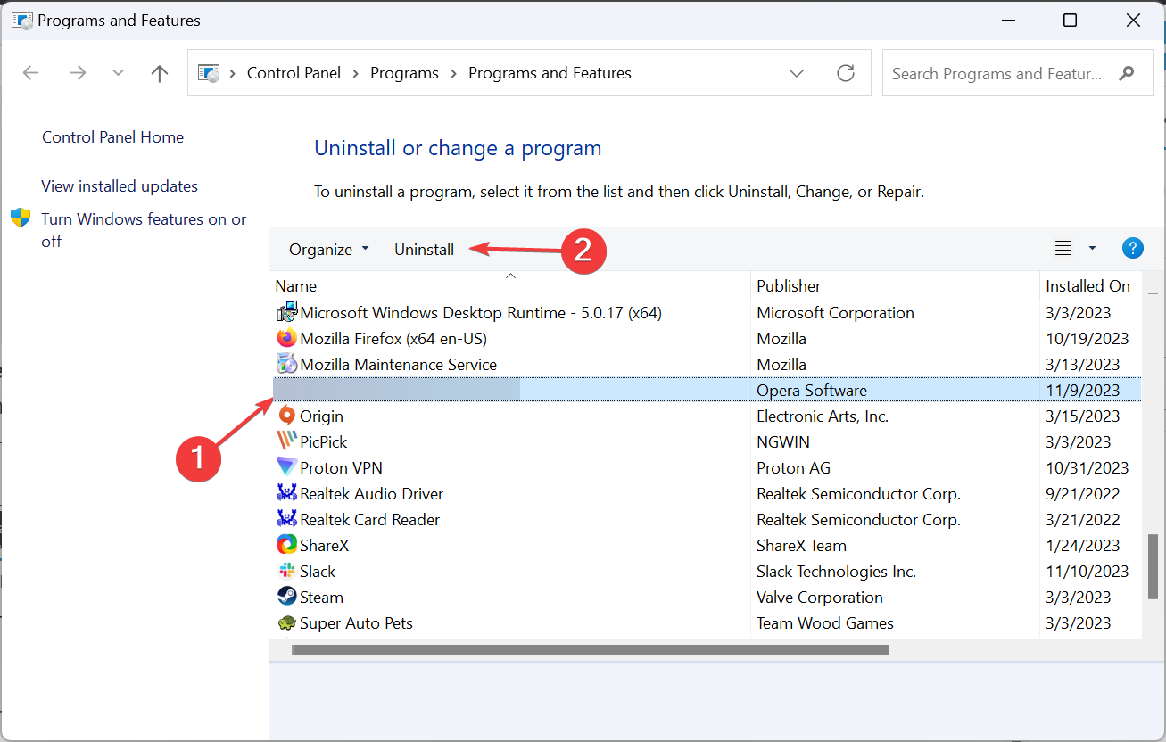The height and width of the screenshot is (742, 1166).
Task: Click the Realtek Audio Driver icon
Action: 286,493
